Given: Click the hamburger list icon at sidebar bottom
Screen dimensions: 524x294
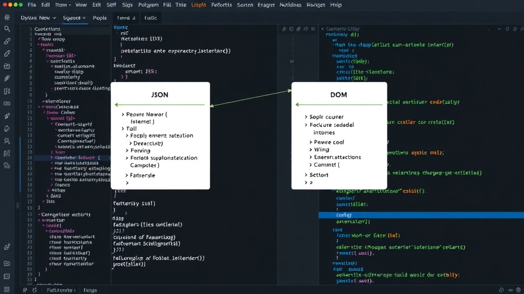Looking at the screenshot, I should 7,289.
